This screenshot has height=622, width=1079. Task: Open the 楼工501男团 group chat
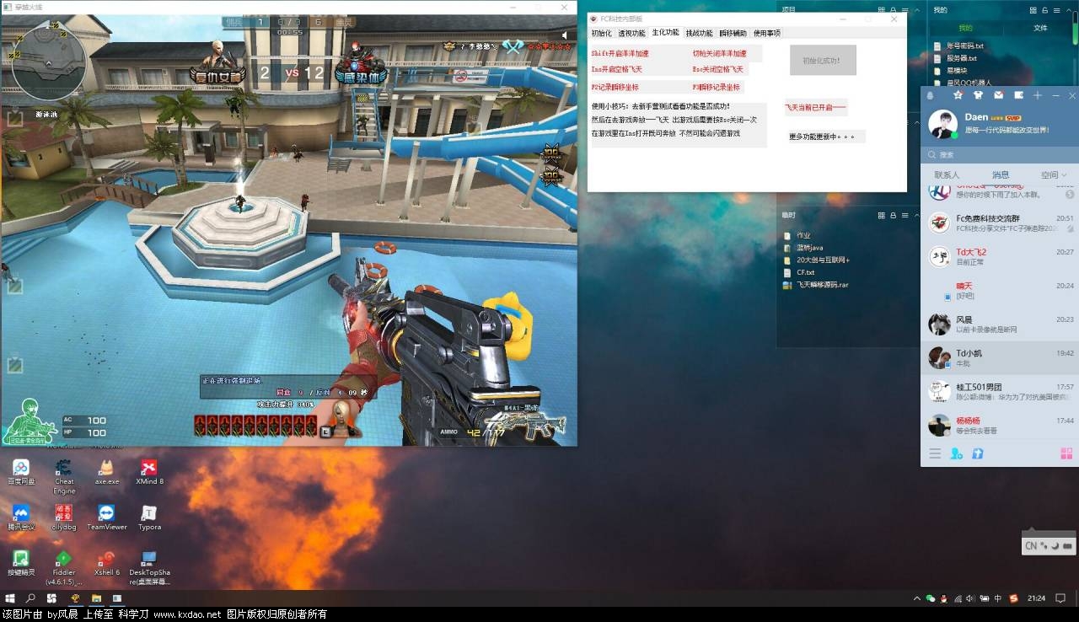(1000, 392)
